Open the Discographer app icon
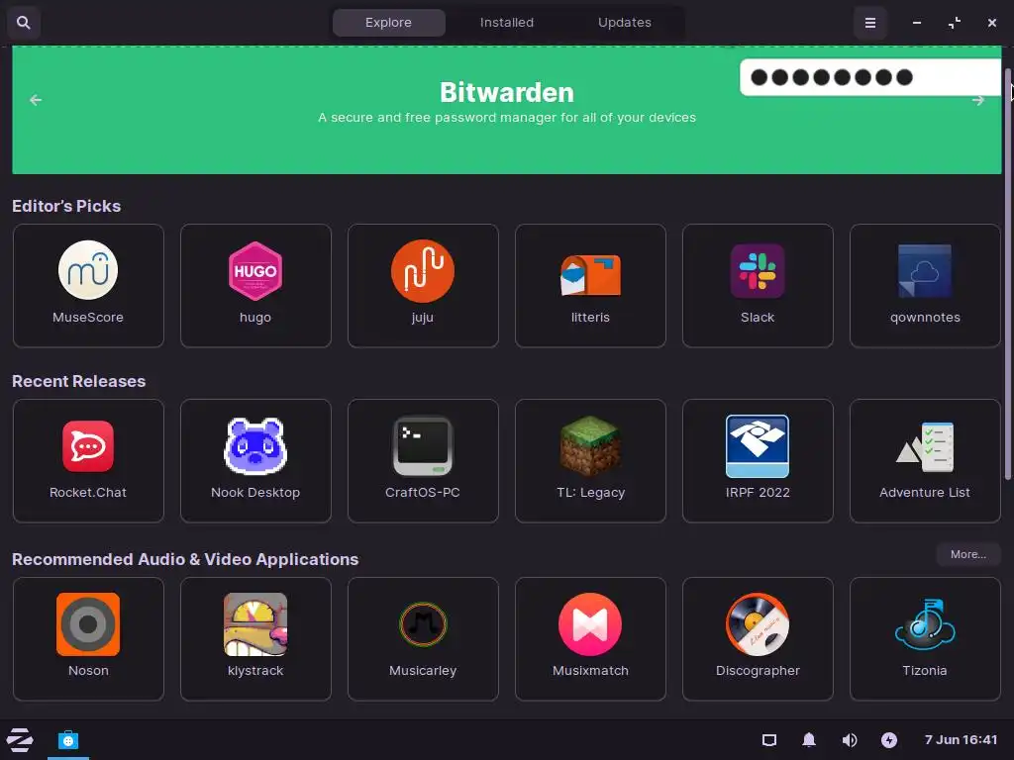The width and height of the screenshot is (1014, 760). point(758,624)
